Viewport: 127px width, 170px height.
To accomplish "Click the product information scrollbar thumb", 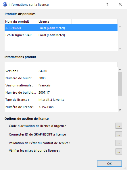I will [120, 84].
